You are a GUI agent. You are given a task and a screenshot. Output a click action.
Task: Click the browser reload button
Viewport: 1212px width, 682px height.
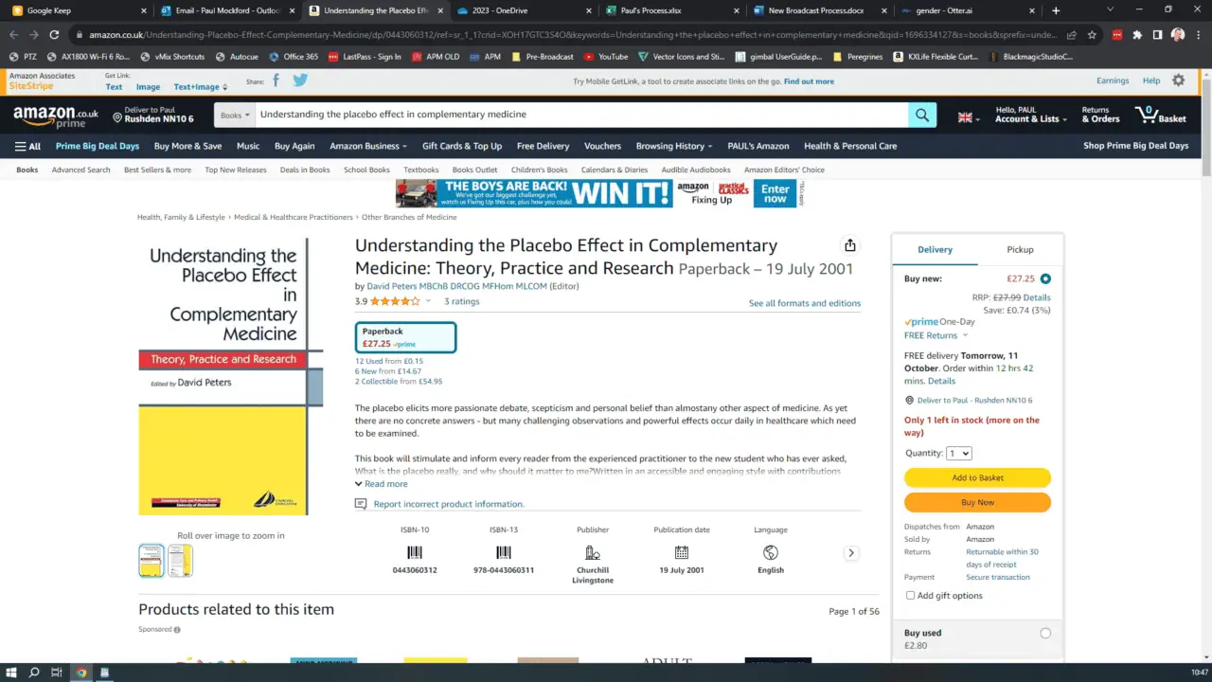click(54, 35)
